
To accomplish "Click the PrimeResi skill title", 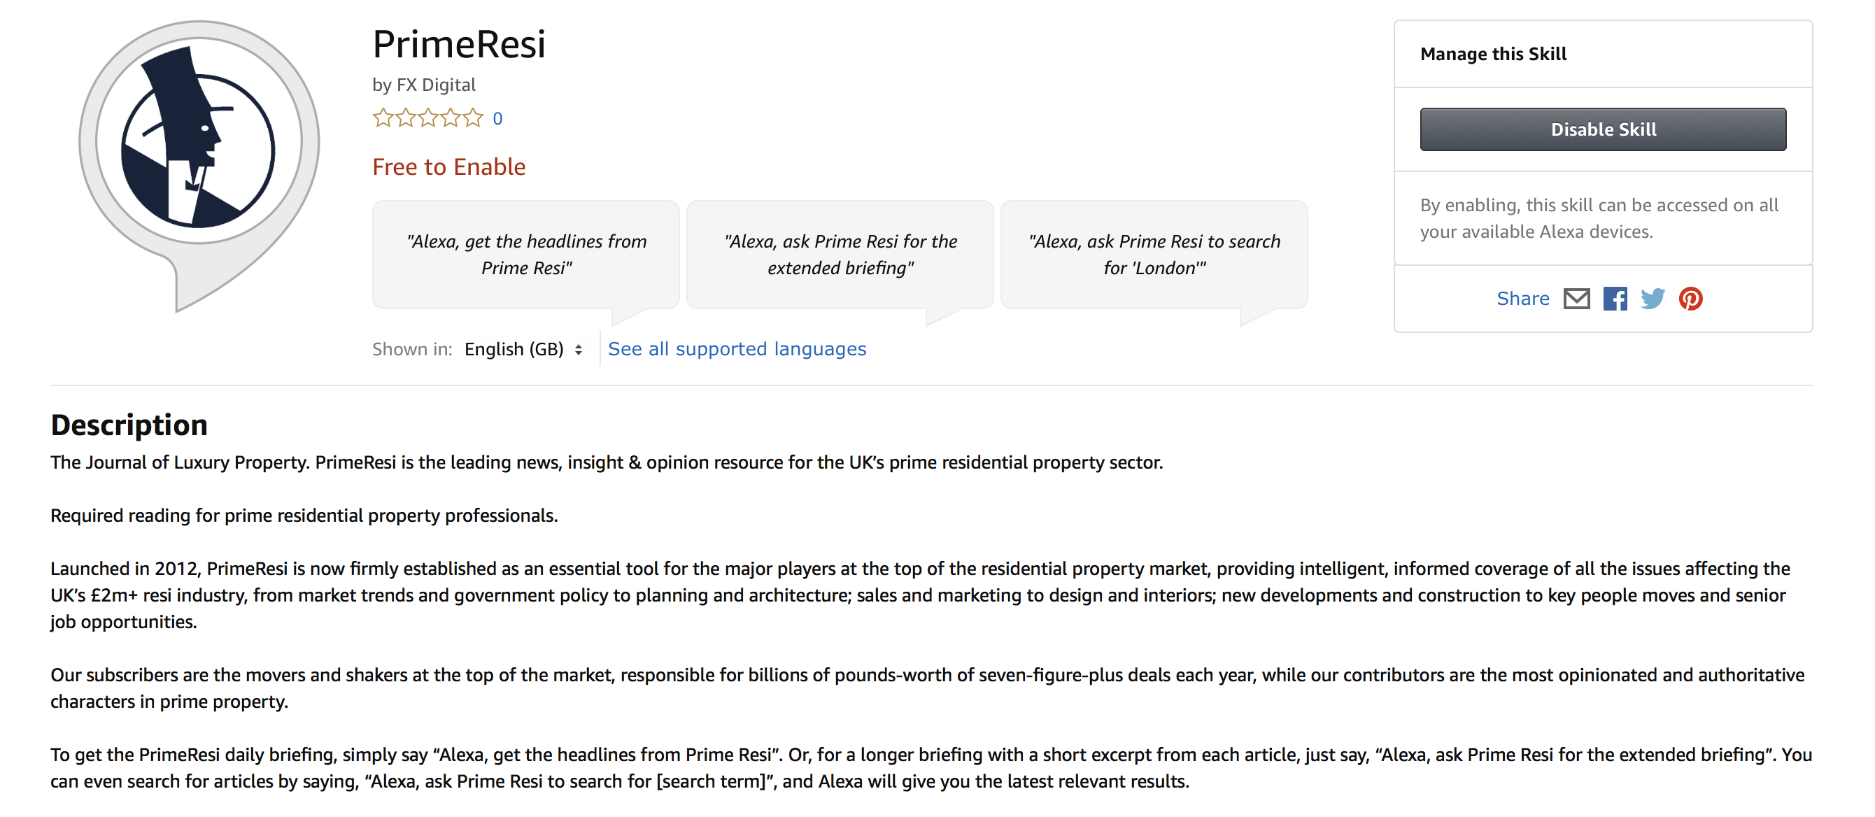I will [x=458, y=44].
